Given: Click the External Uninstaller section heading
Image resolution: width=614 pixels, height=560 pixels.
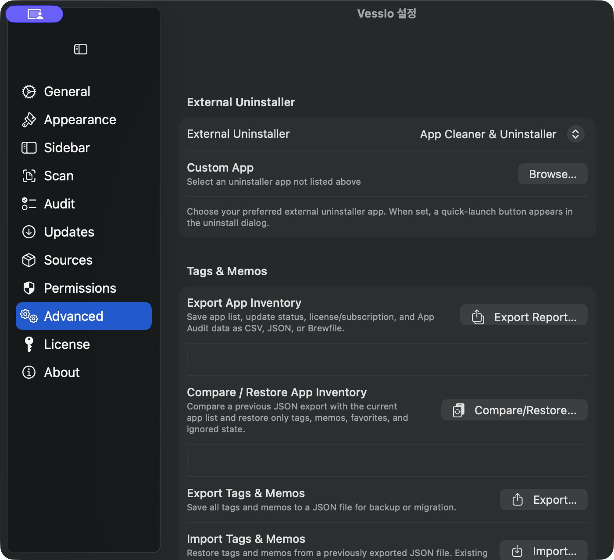Looking at the screenshot, I should 241,102.
